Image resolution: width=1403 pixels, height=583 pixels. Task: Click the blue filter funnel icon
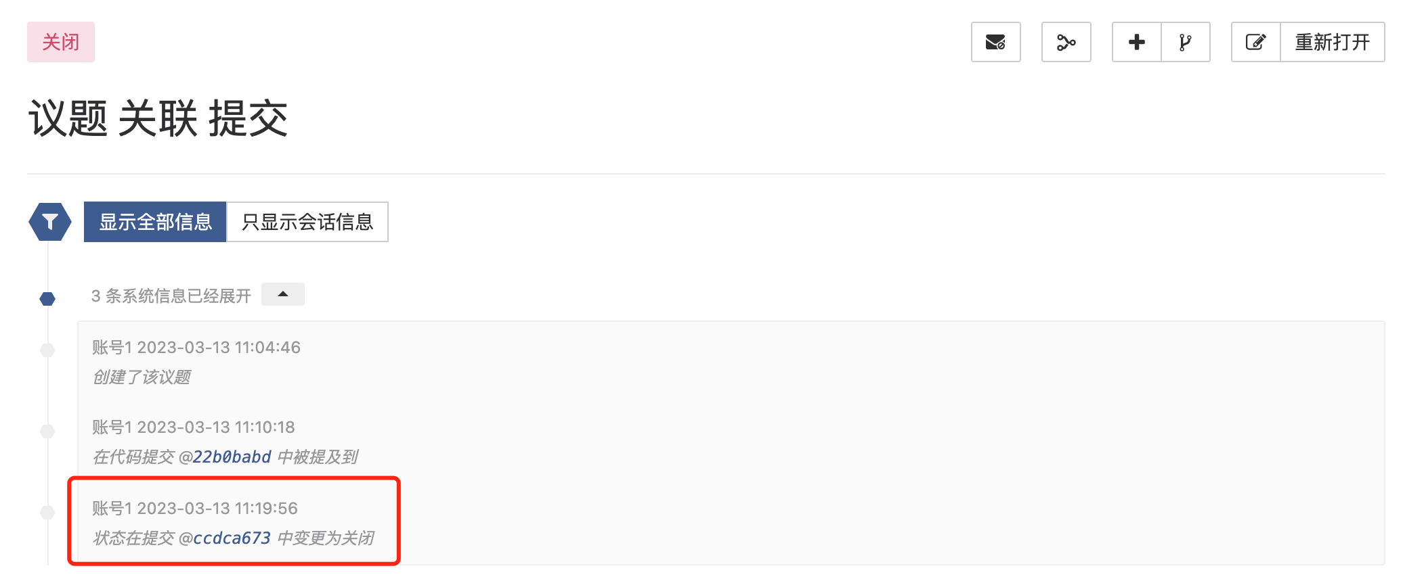pyautogui.click(x=49, y=221)
